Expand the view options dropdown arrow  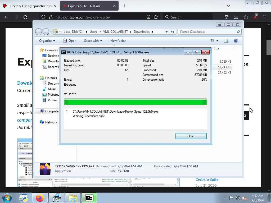tap(218, 41)
